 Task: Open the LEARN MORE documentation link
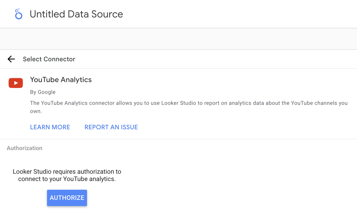pos(50,127)
